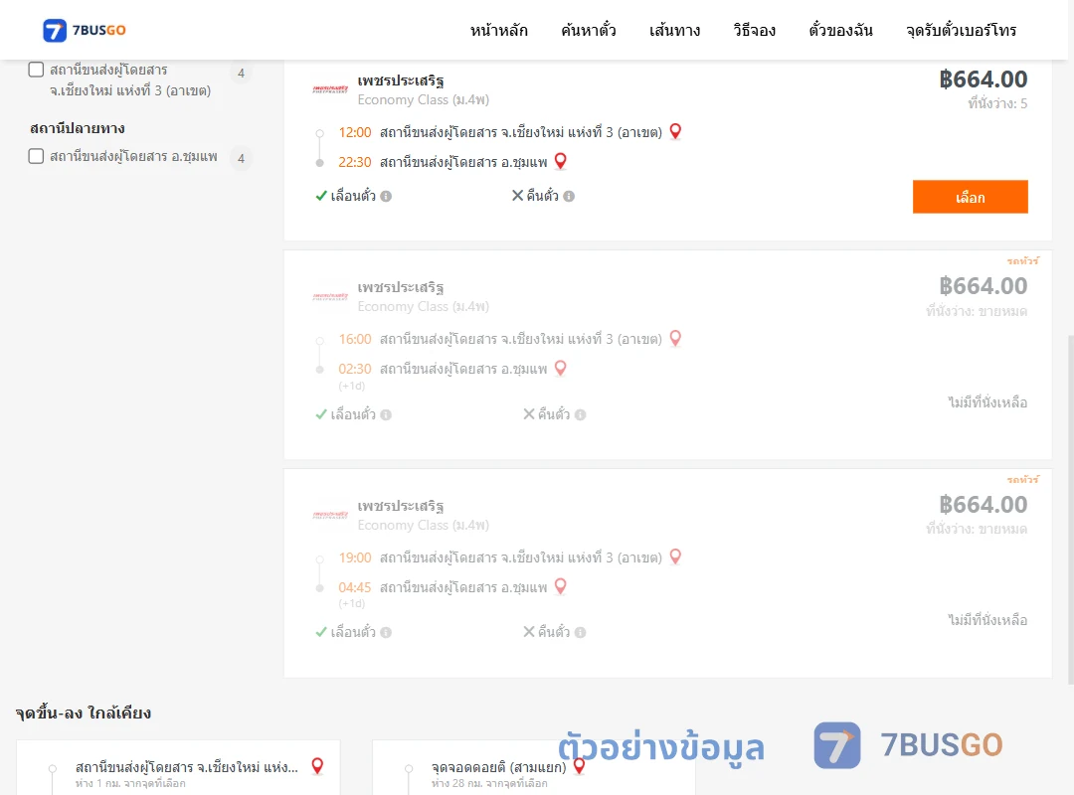
Task: Go to หน้าหลัก home menu
Action: pos(498,30)
